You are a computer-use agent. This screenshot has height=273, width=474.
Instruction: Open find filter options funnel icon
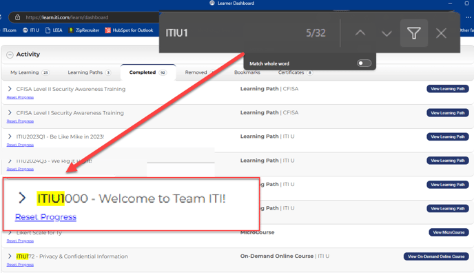click(x=414, y=33)
